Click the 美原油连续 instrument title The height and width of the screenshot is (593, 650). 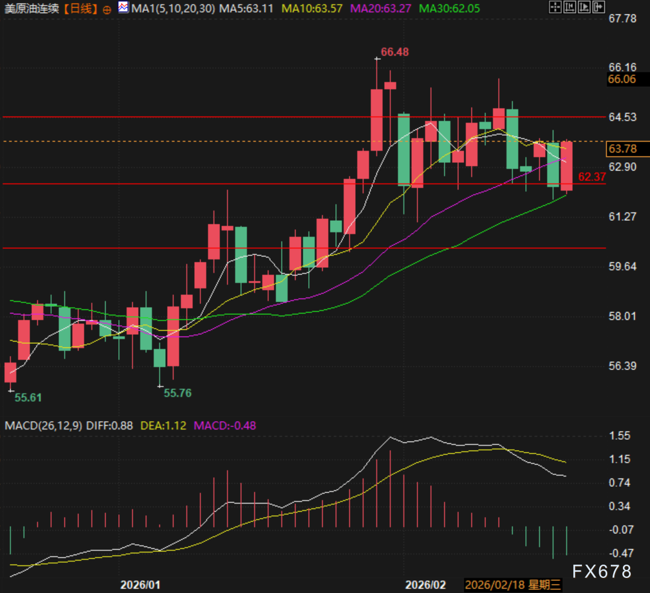[32, 8]
